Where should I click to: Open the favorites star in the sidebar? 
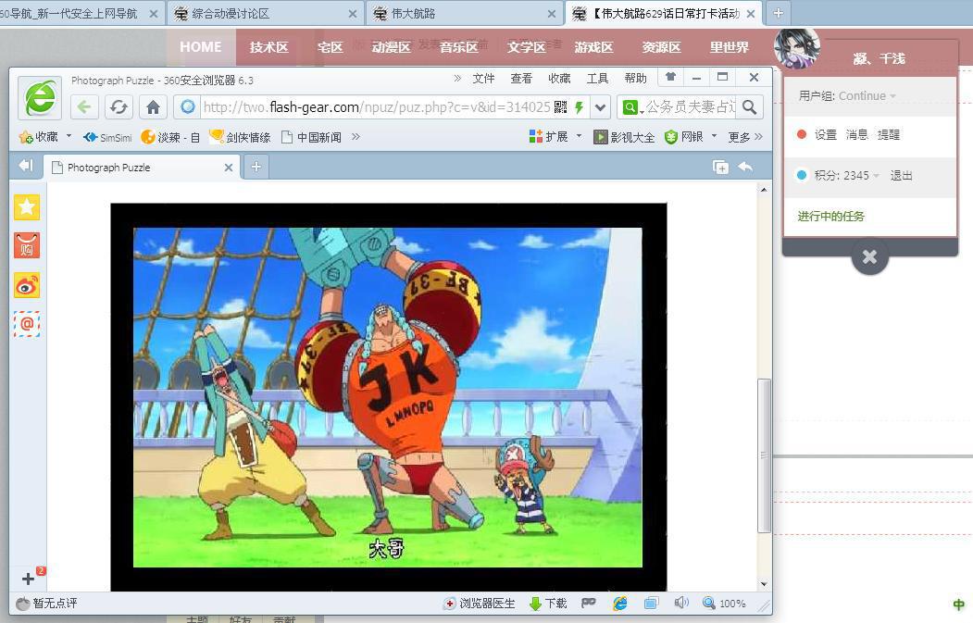point(27,207)
